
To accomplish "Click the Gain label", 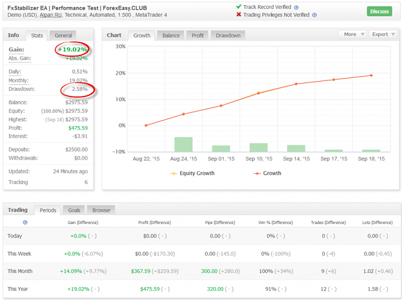I will coord(17,50).
